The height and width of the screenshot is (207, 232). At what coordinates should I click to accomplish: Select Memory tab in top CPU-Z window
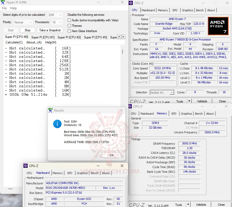tap(163, 10)
